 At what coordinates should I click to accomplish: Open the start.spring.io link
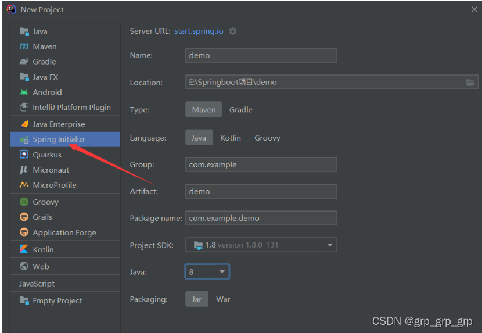click(199, 31)
